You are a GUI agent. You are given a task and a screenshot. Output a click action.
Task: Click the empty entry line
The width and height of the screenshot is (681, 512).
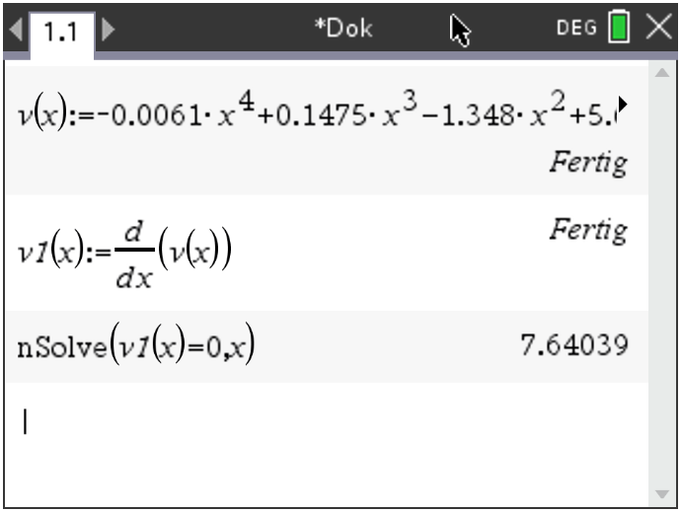click(326, 421)
